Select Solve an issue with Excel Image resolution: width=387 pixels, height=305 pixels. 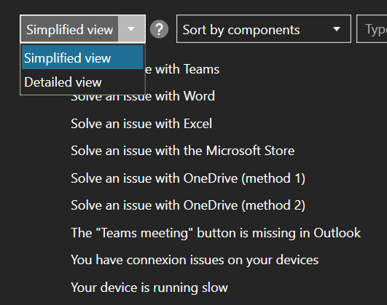141,123
